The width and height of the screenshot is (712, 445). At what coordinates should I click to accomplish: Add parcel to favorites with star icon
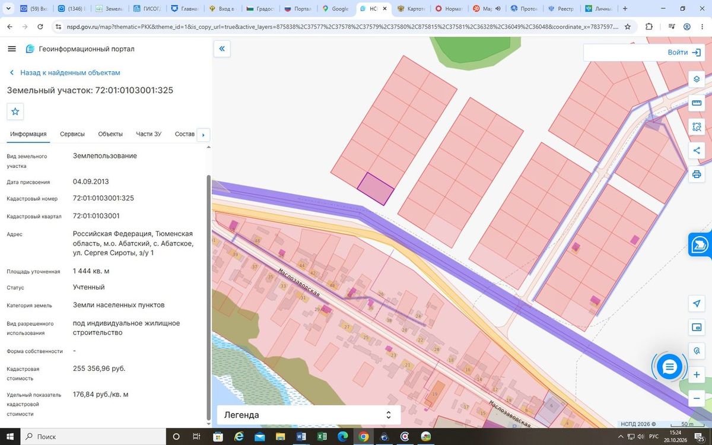[x=15, y=111]
